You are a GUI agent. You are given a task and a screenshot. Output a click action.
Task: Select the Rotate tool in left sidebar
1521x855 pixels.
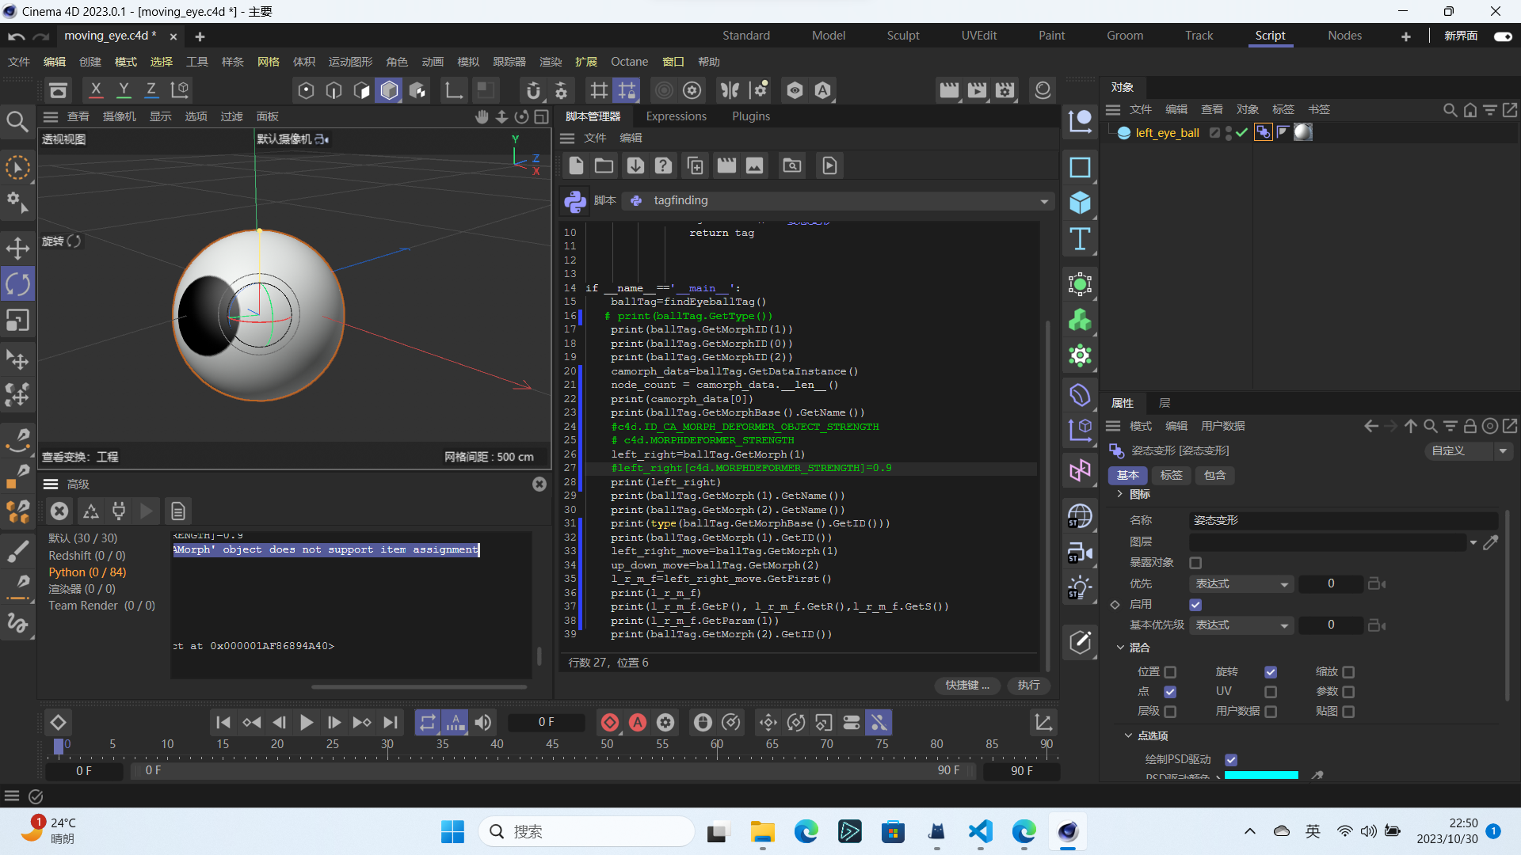(17, 284)
